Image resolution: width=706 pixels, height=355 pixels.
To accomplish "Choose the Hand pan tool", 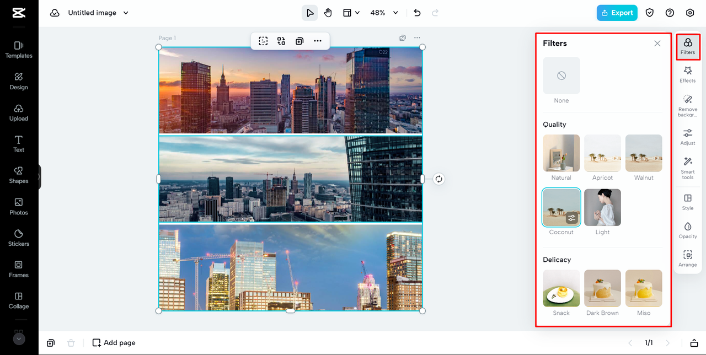I will (328, 13).
